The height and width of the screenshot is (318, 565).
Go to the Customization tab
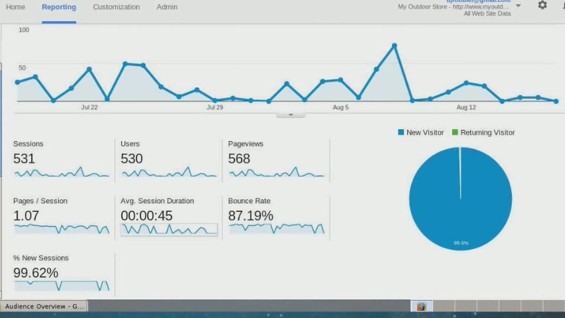[x=116, y=7]
